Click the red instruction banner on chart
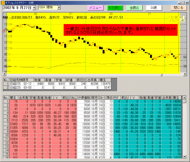The image size is (190, 162). pos(121,30)
